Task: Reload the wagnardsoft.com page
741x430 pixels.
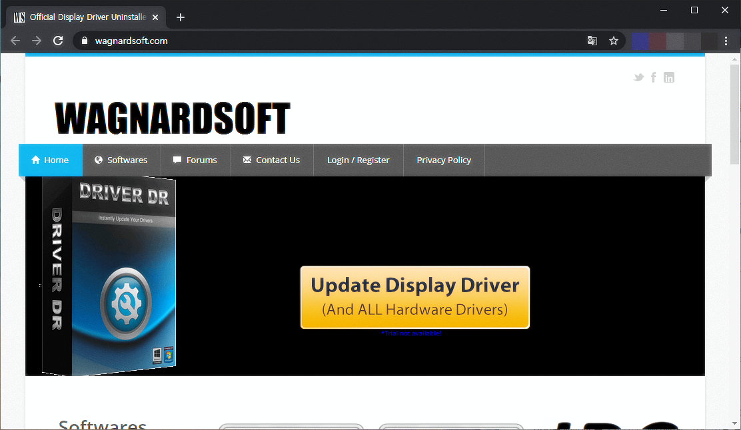Action: [x=58, y=41]
